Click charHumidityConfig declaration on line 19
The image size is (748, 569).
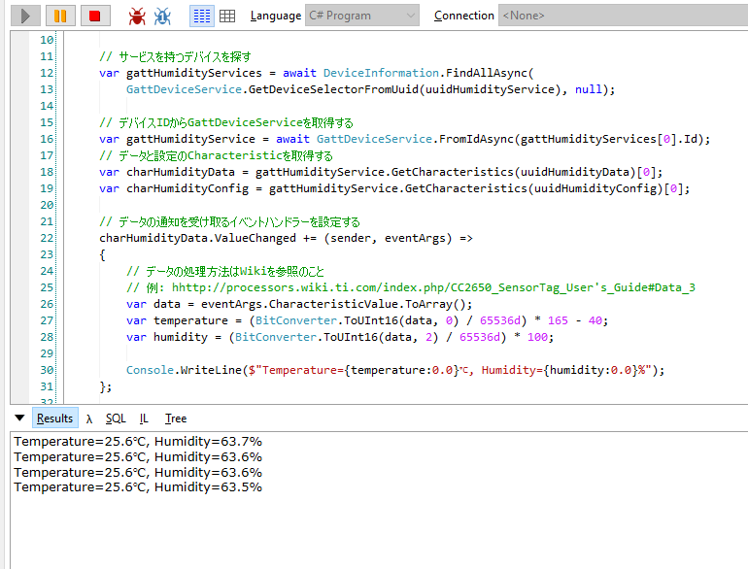coord(187,188)
